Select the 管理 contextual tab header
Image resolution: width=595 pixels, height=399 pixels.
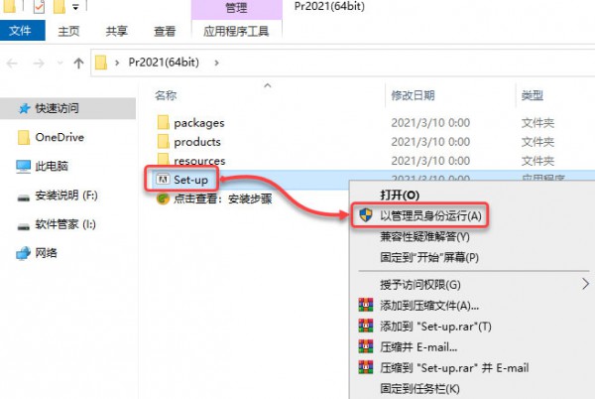click(x=236, y=7)
